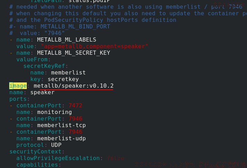The height and width of the screenshot is (168, 247).
Task: Click the METALLB_ML_SECRET_KEY name
Action: pos(73,53)
